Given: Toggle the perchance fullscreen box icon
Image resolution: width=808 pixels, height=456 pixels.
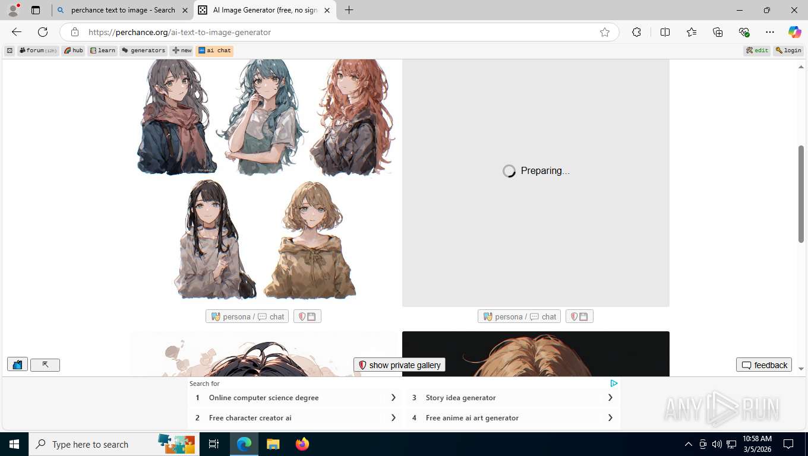Looking at the screenshot, I should [x=10, y=50].
